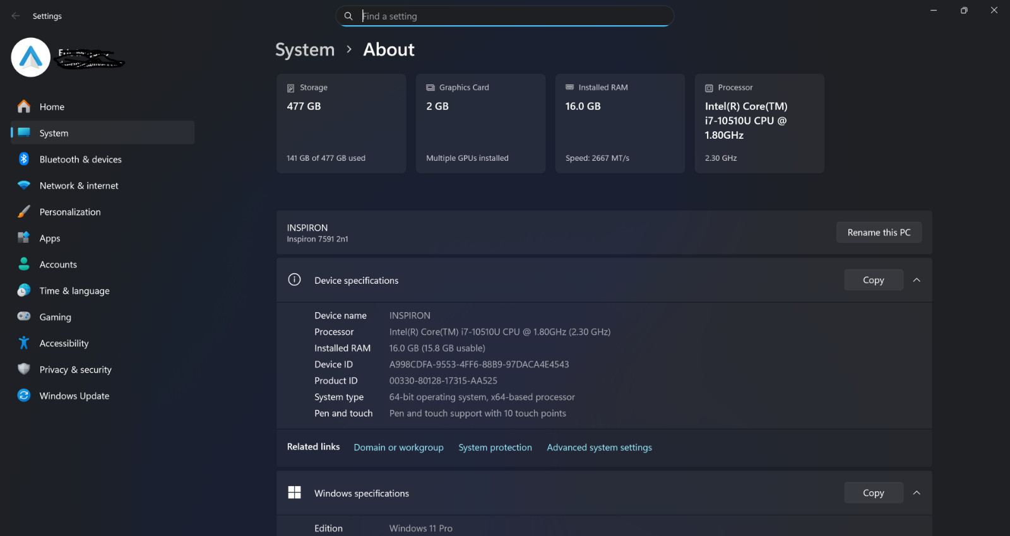
Task: Open Windows Update page
Action: [102, 395]
